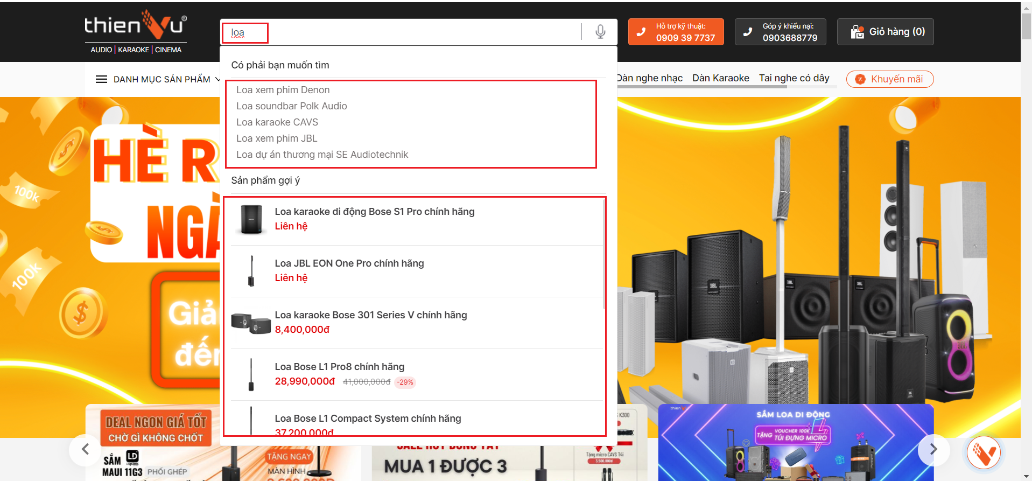
Task: Open Loa karaoke di động Bose S1 Pro
Action: (375, 212)
